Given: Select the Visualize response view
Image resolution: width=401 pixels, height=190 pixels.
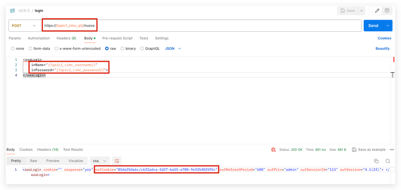Looking at the screenshot, I should click(x=76, y=161).
